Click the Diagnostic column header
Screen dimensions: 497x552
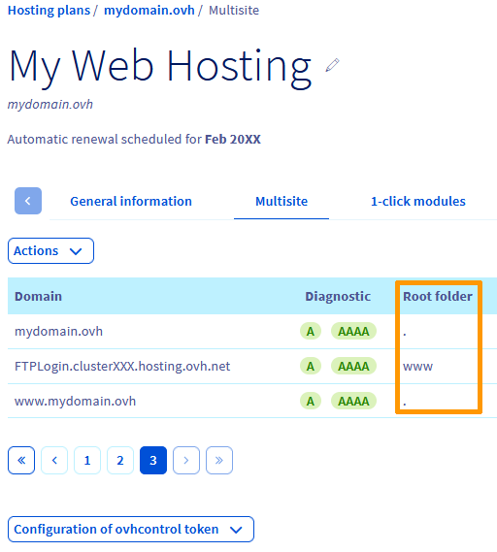[x=338, y=297]
